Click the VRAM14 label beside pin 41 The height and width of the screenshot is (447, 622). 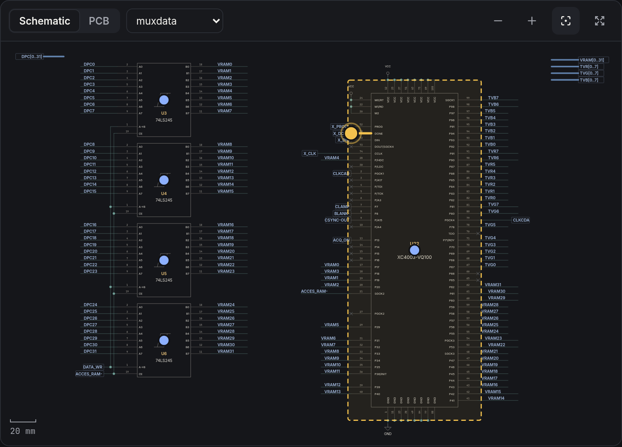[x=496, y=398]
